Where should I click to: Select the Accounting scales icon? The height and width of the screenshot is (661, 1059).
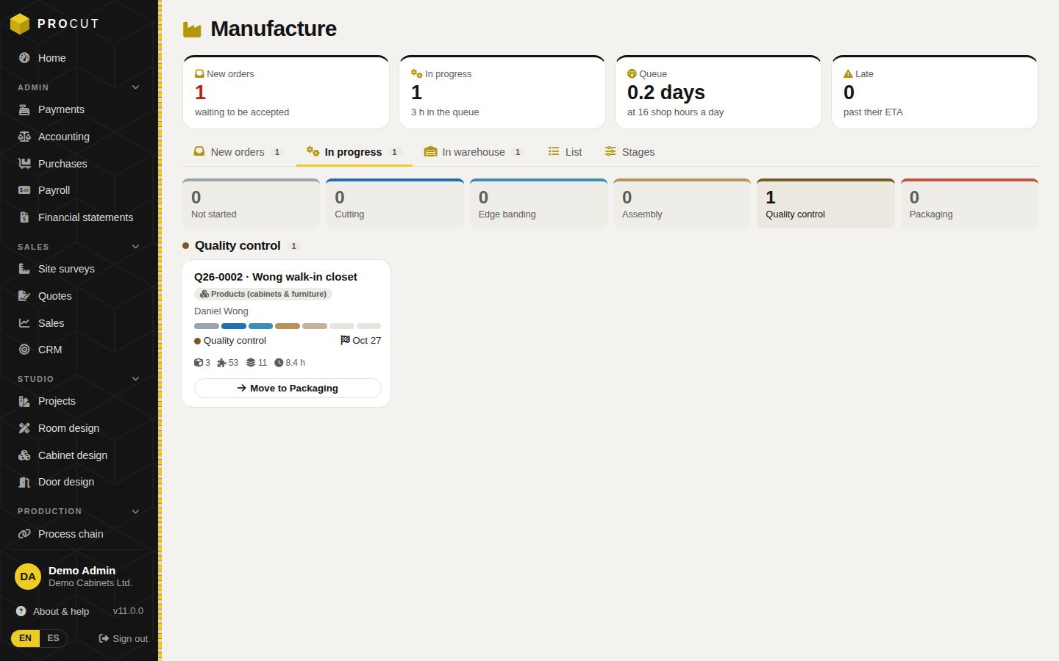pos(24,137)
